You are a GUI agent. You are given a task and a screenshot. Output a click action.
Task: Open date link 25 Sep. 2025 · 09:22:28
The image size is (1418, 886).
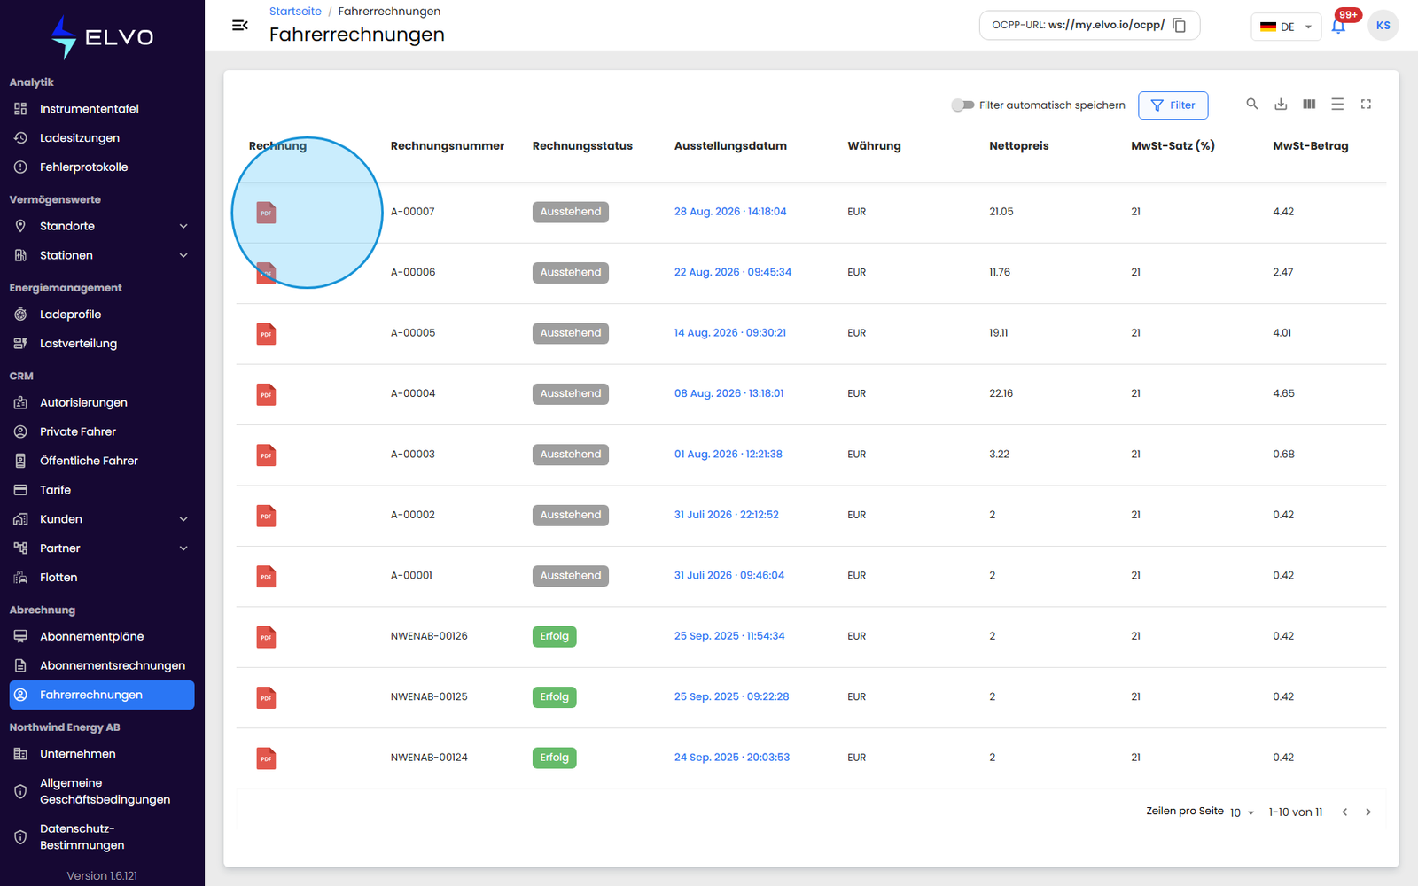731,697
